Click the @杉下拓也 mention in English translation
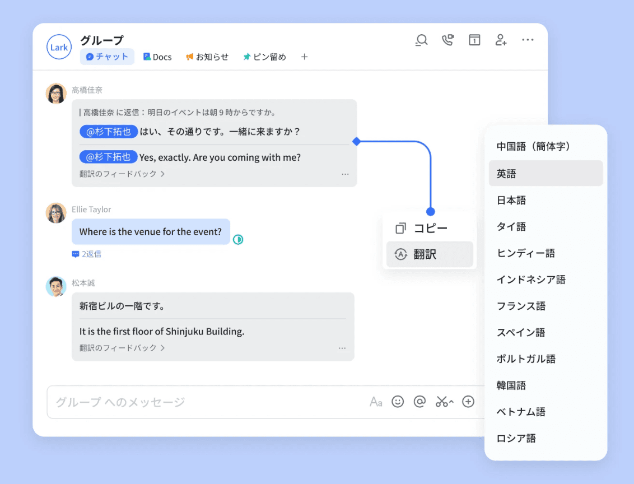 click(108, 157)
